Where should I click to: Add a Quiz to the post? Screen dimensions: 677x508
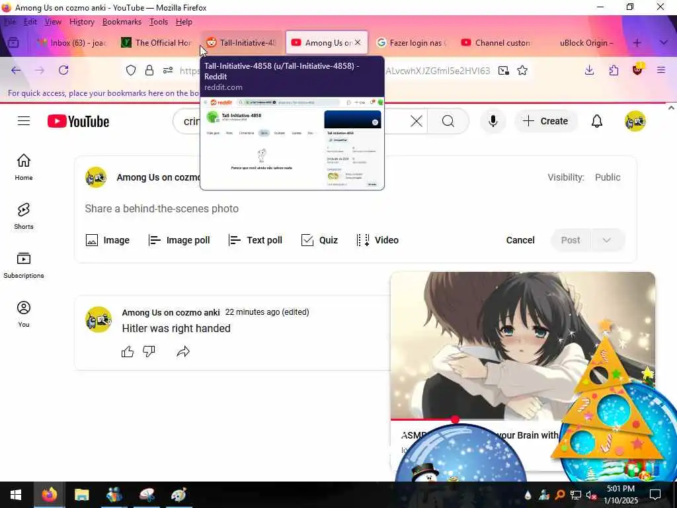[319, 240]
